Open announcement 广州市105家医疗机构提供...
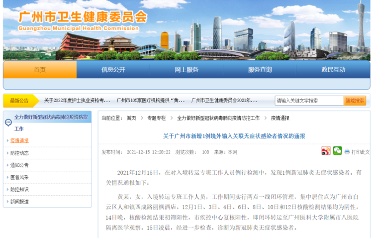373x238 pixels. 151,101
